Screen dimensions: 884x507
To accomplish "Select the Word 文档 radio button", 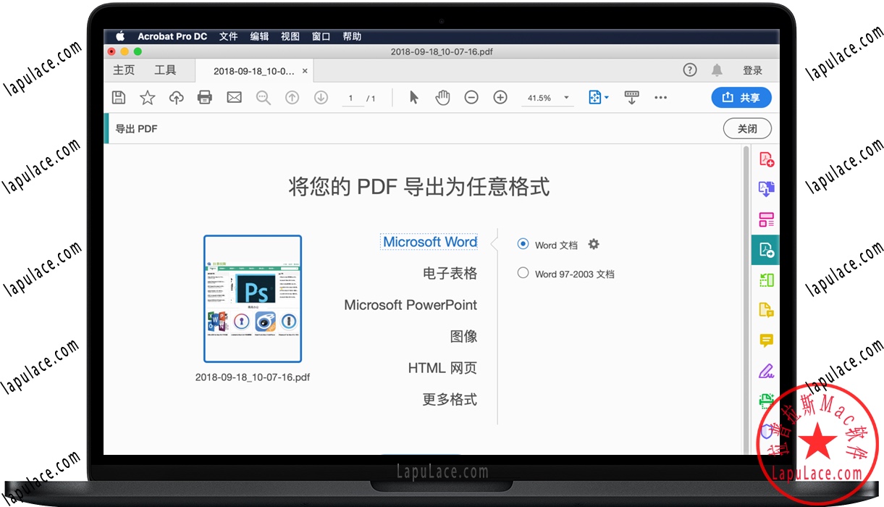I will tap(523, 244).
